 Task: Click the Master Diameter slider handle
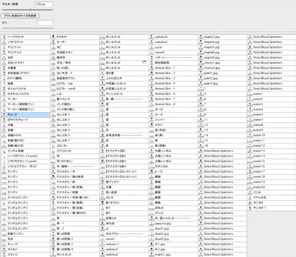[31, 10]
